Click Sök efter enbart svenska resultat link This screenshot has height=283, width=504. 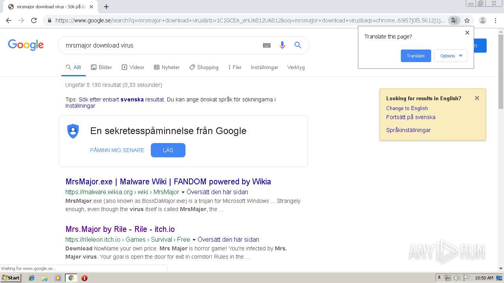pos(121,99)
